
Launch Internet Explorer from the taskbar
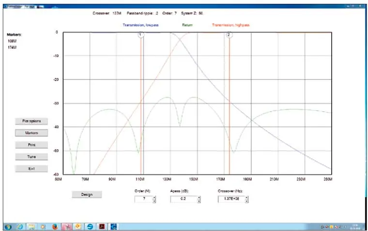pyautogui.click(x=20, y=227)
